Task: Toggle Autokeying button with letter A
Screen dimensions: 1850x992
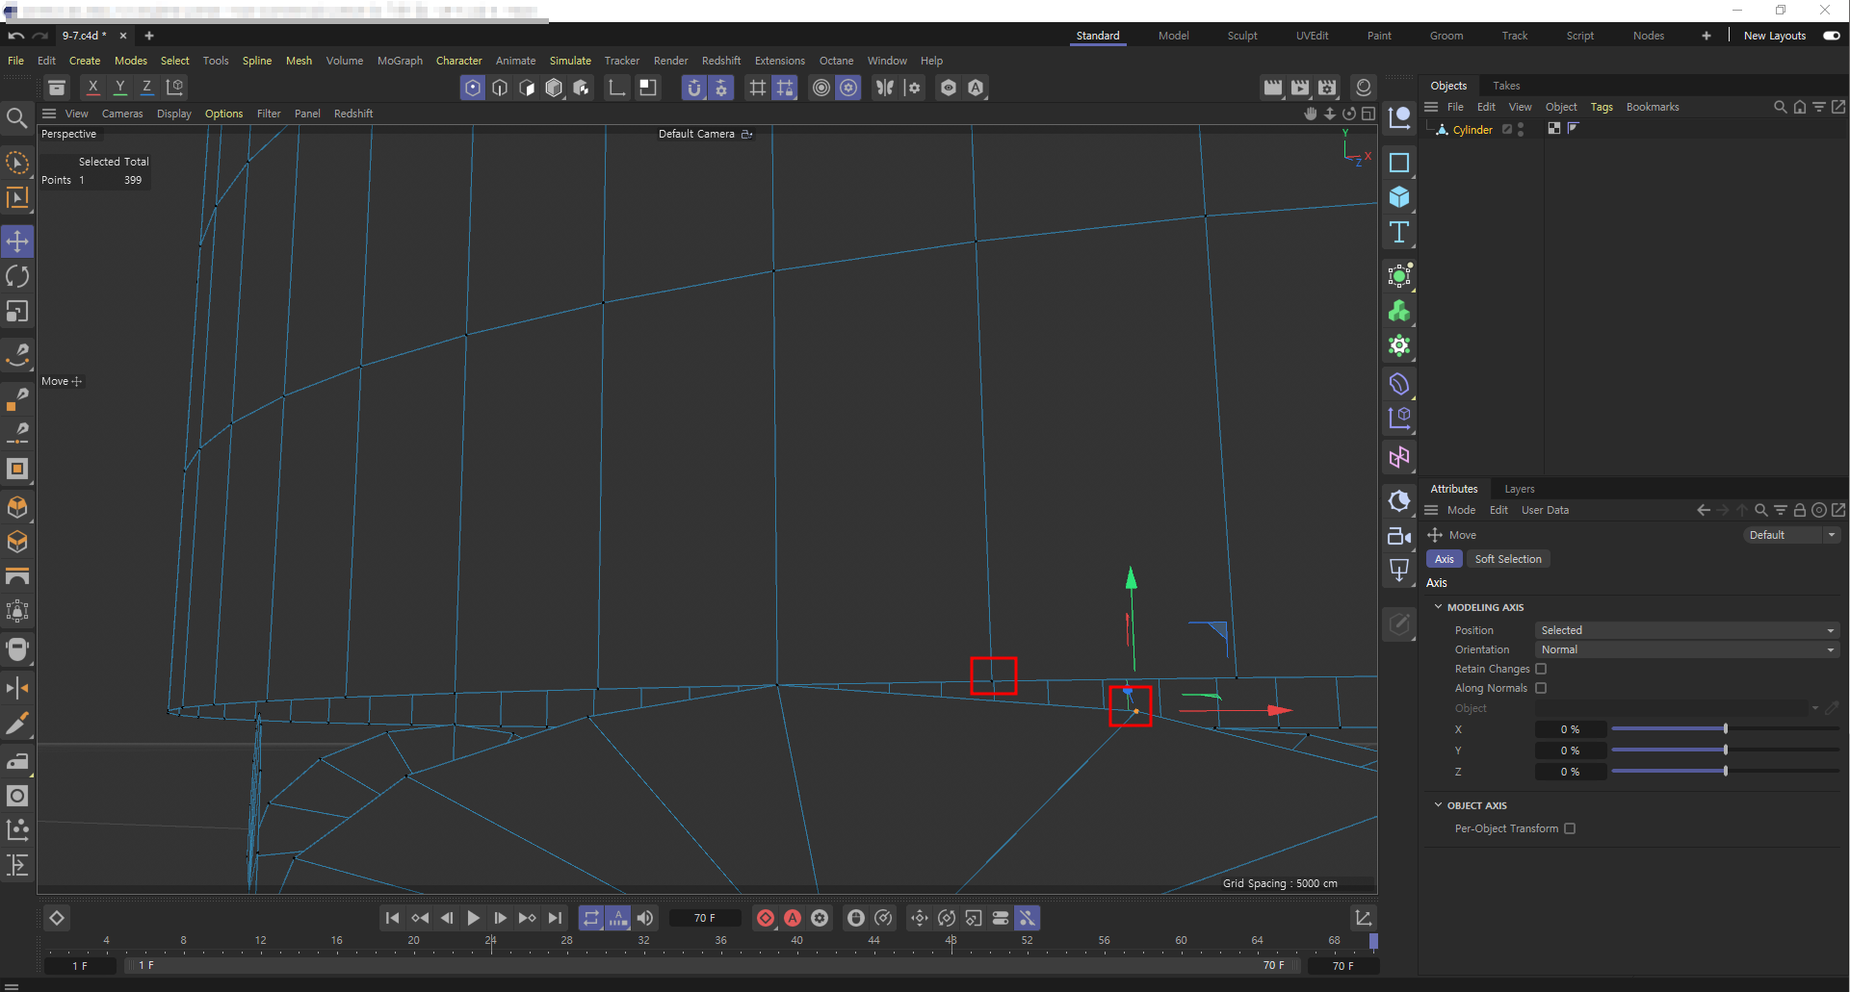Action: coord(793,919)
